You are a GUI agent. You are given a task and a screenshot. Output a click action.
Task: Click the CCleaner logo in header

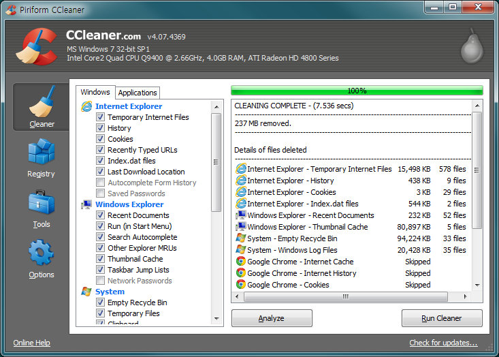pyautogui.click(x=37, y=45)
